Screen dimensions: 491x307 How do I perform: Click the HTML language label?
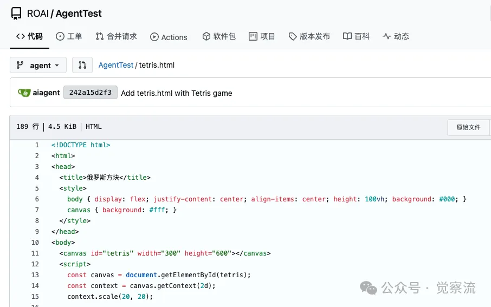pos(94,127)
